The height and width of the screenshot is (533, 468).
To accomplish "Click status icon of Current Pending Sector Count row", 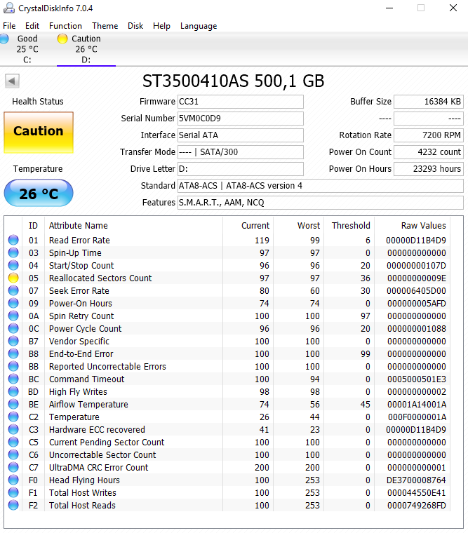I will (13, 442).
